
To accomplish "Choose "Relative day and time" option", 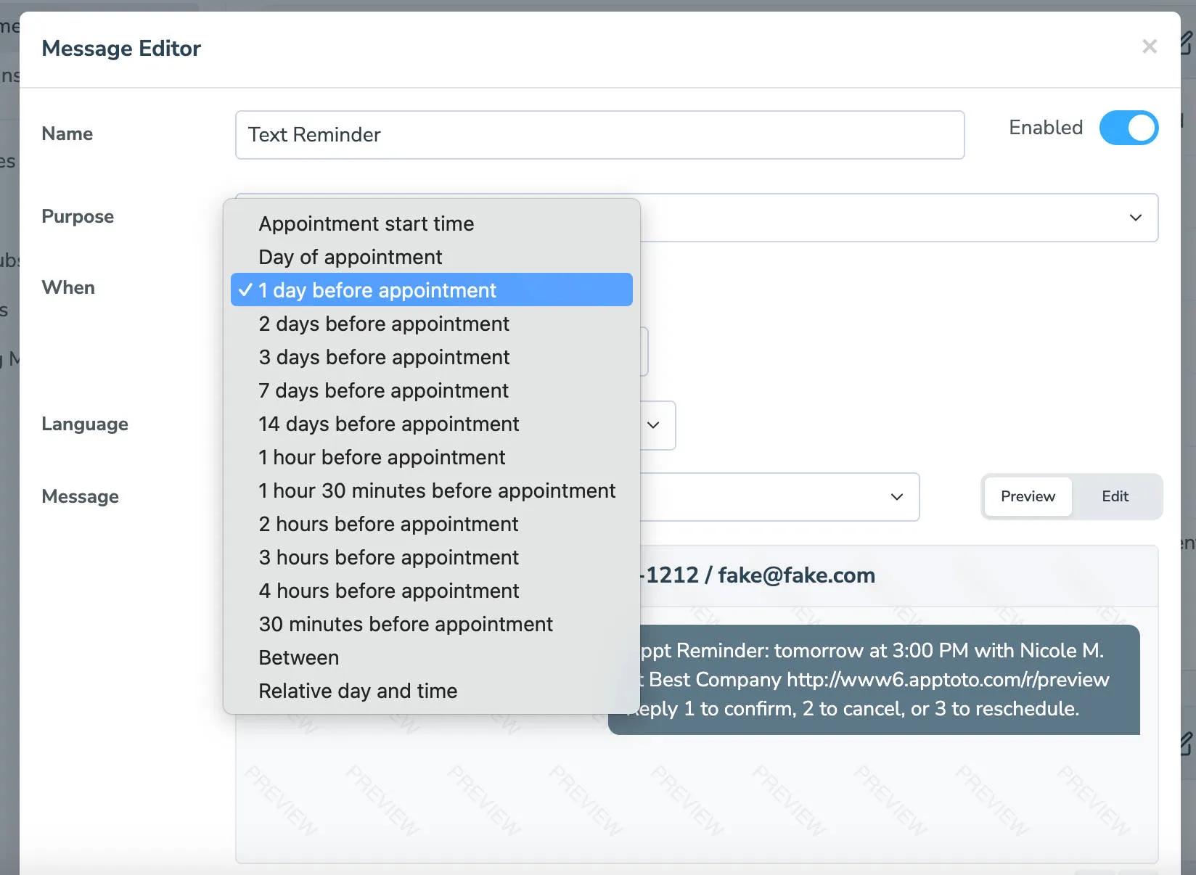I will pos(357,691).
